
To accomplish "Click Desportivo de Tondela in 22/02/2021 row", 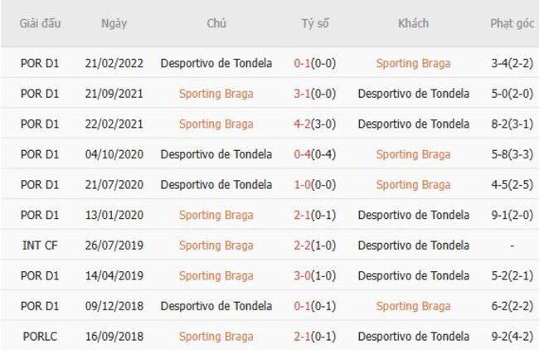I will click(x=413, y=124).
